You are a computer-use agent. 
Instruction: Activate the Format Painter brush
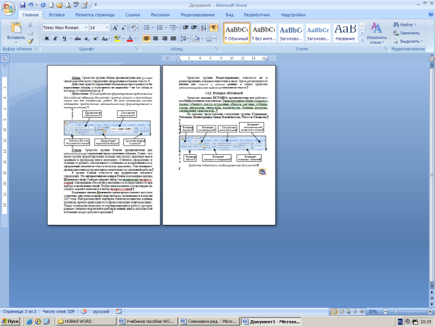30,41
